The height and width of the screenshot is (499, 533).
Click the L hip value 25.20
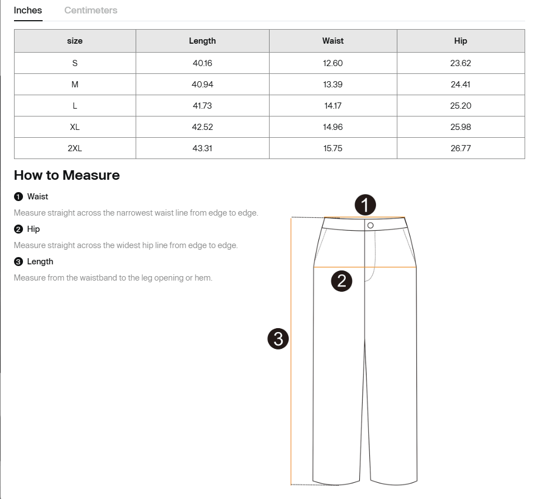click(460, 106)
